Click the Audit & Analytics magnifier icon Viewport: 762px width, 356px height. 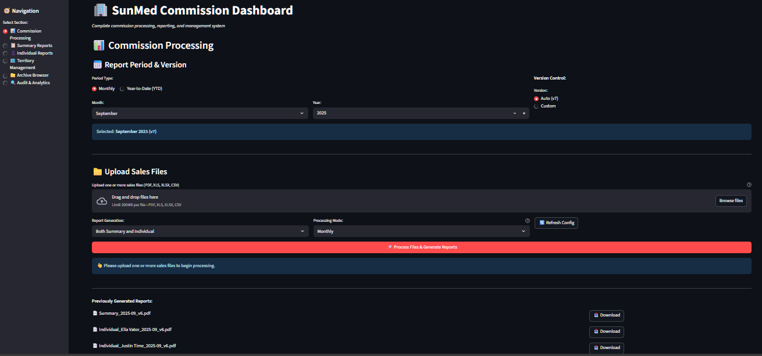(x=13, y=82)
